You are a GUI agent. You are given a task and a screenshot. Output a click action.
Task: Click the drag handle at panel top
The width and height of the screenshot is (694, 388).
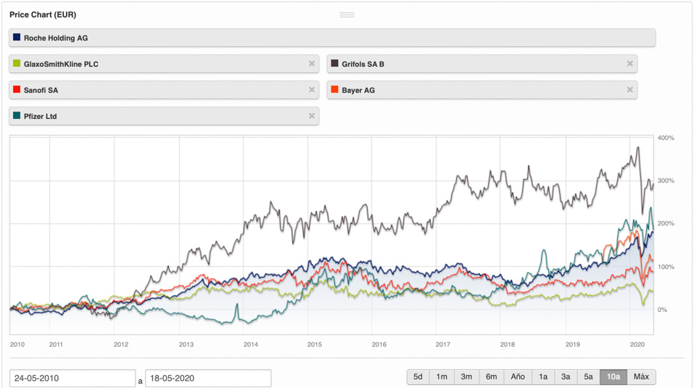point(347,15)
